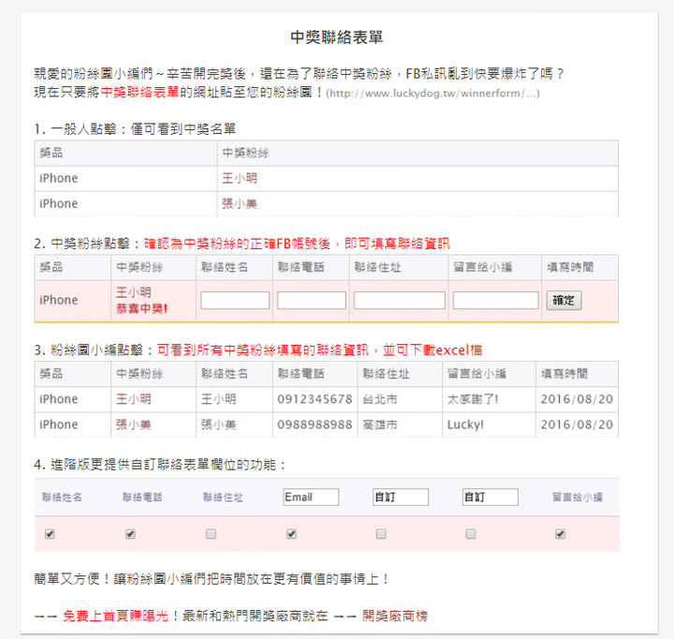
Task: Check the 聯絡住址 checkbox
Action: click(x=211, y=534)
